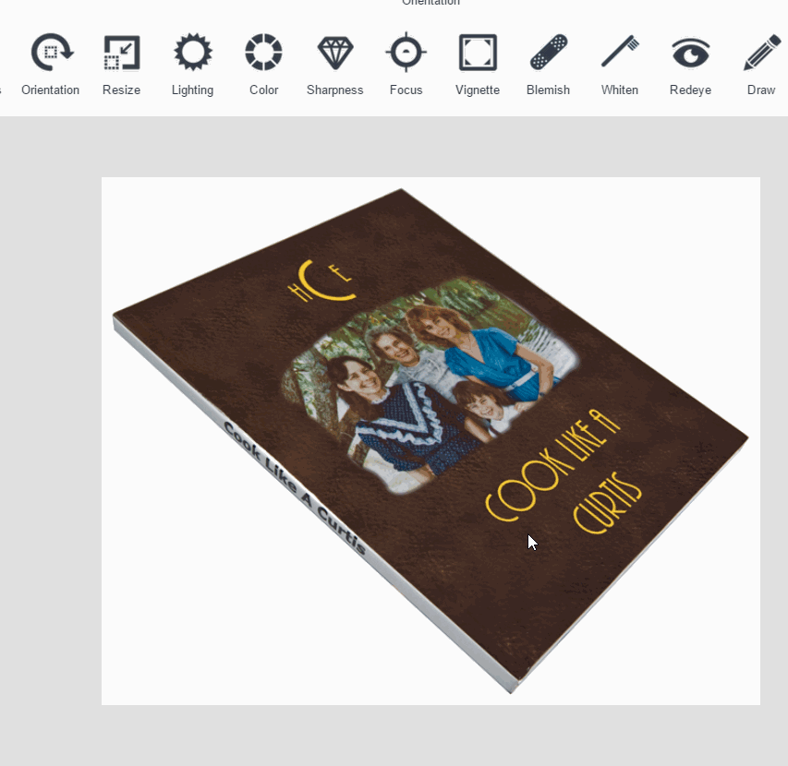Click the book cover image on canvas
Viewport: 788px width, 766px height.
(x=430, y=441)
